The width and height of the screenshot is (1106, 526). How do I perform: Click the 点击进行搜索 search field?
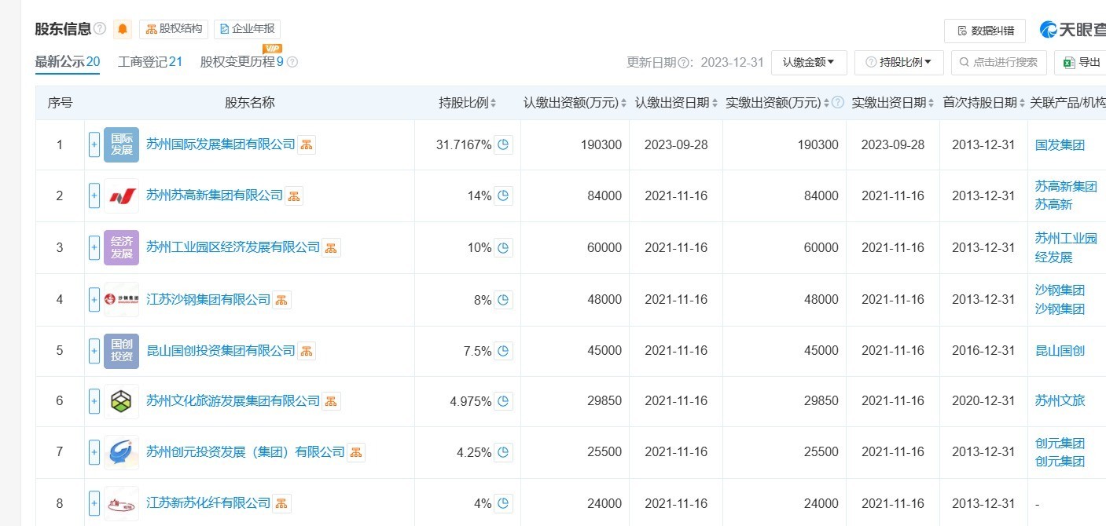click(998, 62)
